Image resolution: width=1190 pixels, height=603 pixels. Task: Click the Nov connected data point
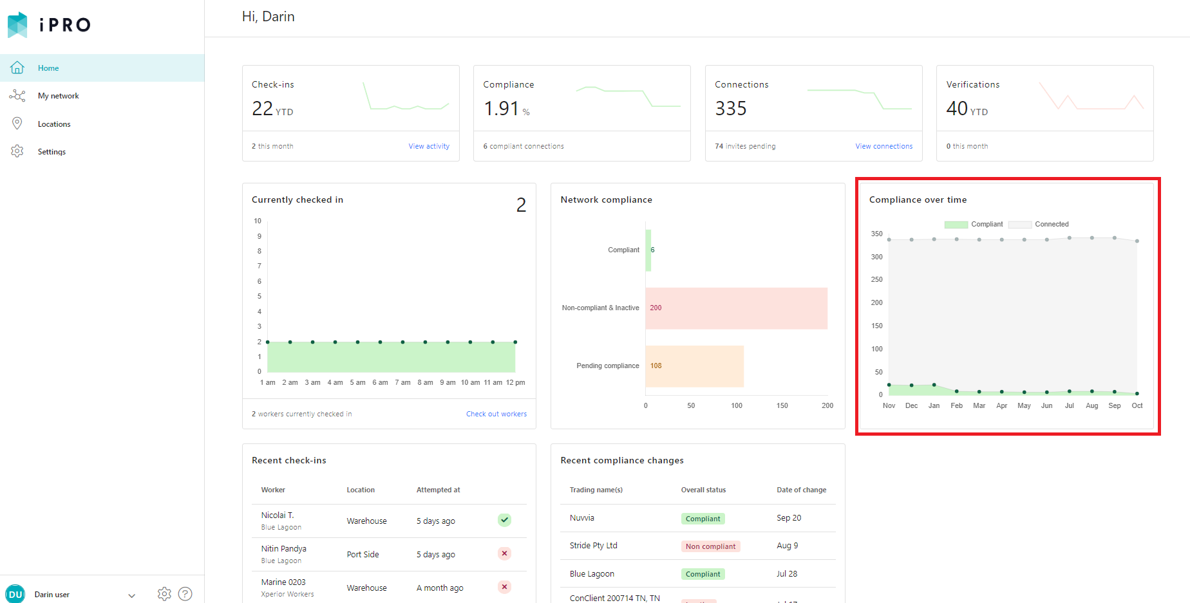point(889,239)
